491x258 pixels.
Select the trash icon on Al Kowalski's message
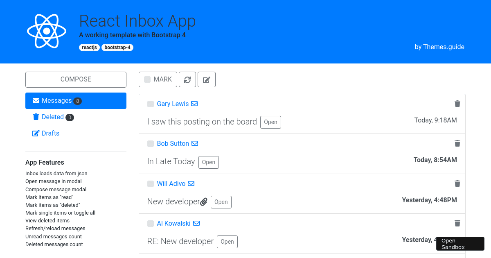tap(457, 223)
